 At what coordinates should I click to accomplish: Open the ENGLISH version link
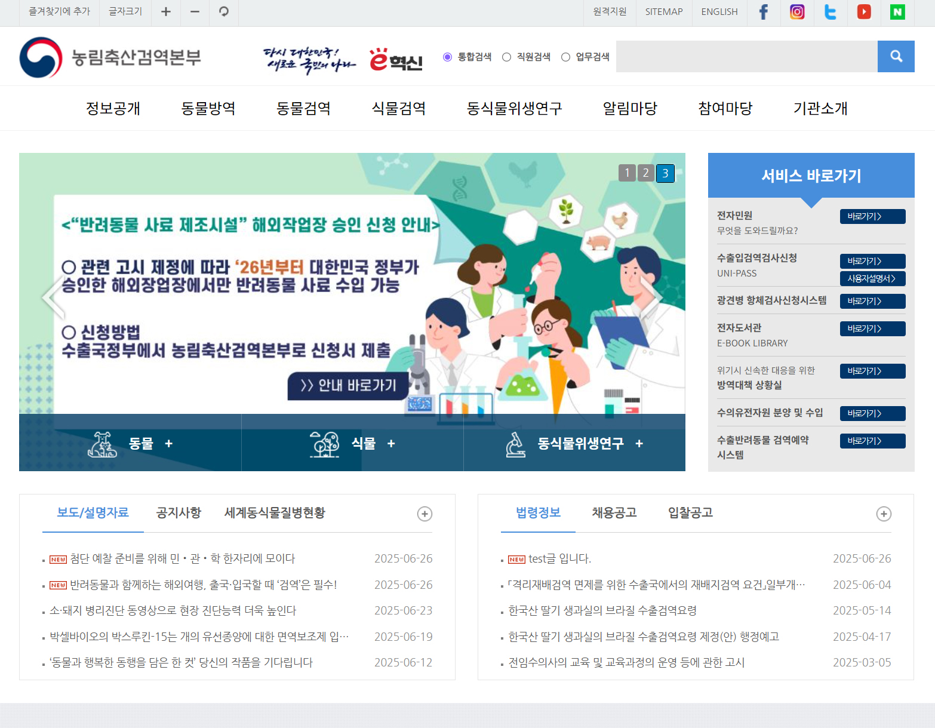(x=719, y=11)
